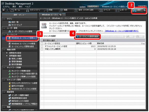Click インストールセットを作成 button
This screenshot has height=112, width=149.
[x=113, y=36]
